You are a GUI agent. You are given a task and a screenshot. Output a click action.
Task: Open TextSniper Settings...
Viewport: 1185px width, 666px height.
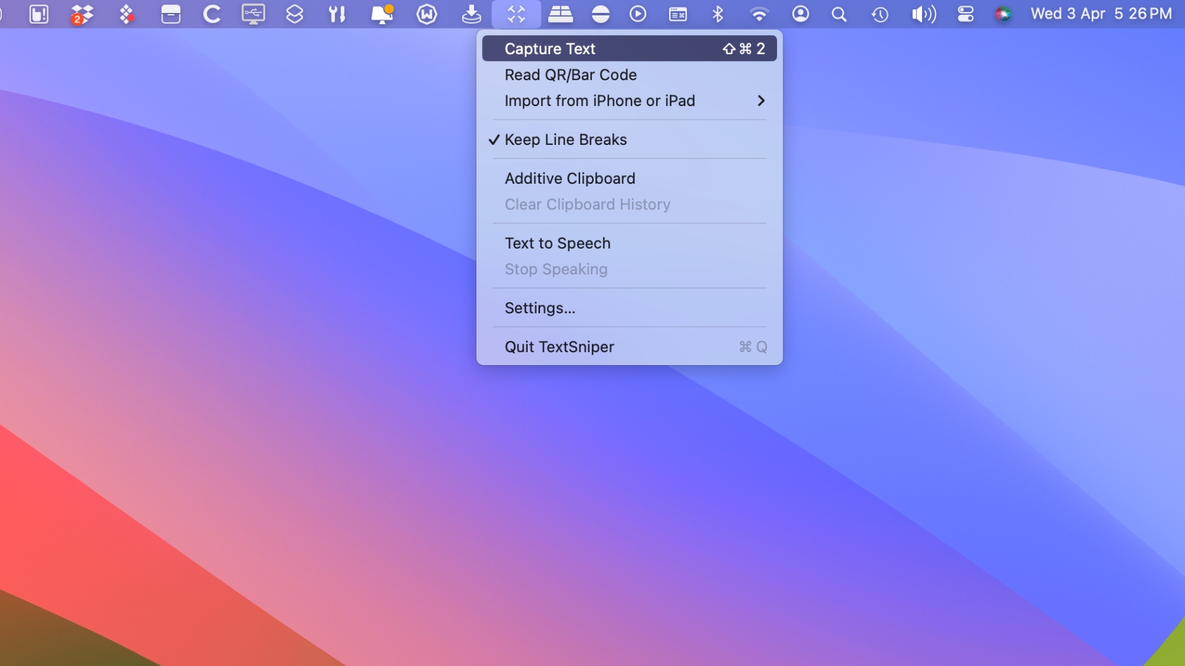click(629, 308)
